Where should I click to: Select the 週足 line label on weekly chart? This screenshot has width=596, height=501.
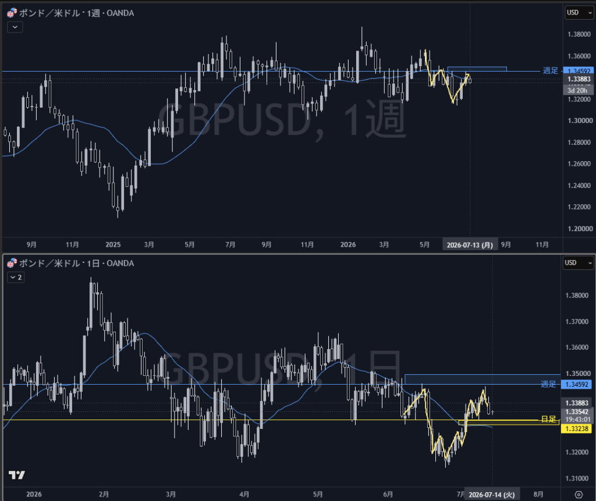(x=550, y=70)
